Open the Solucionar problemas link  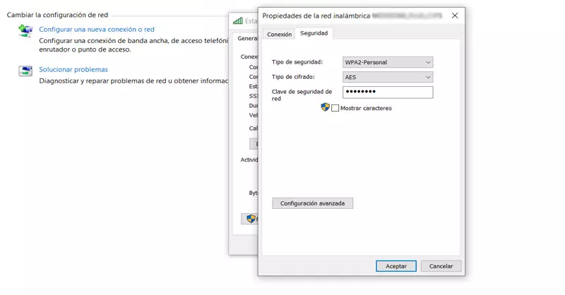(x=73, y=70)
